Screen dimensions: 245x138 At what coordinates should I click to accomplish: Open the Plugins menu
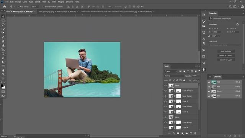61,2
